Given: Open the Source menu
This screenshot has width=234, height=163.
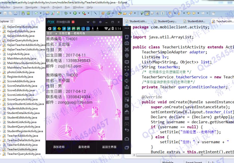Looking at the screenshot, I should 18,7.
